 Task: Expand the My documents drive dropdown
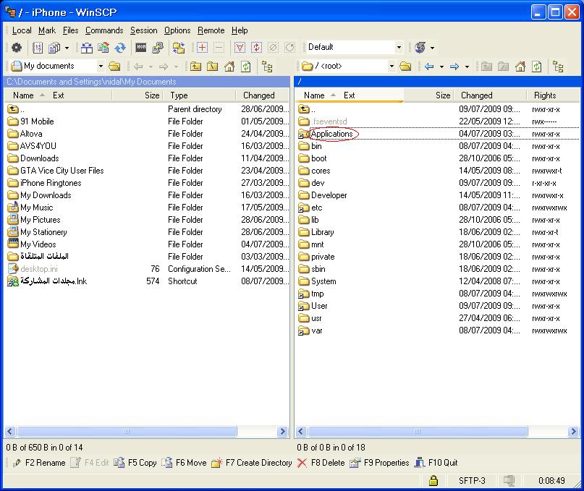100,67
